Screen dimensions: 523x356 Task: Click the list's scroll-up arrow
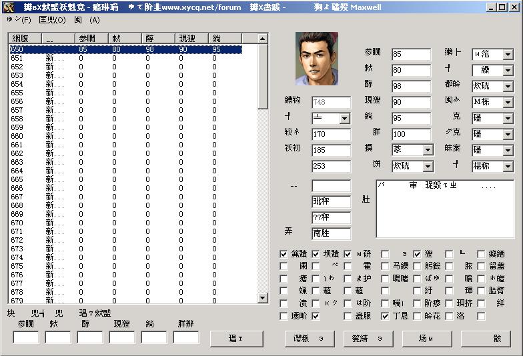tap(263, 39)
